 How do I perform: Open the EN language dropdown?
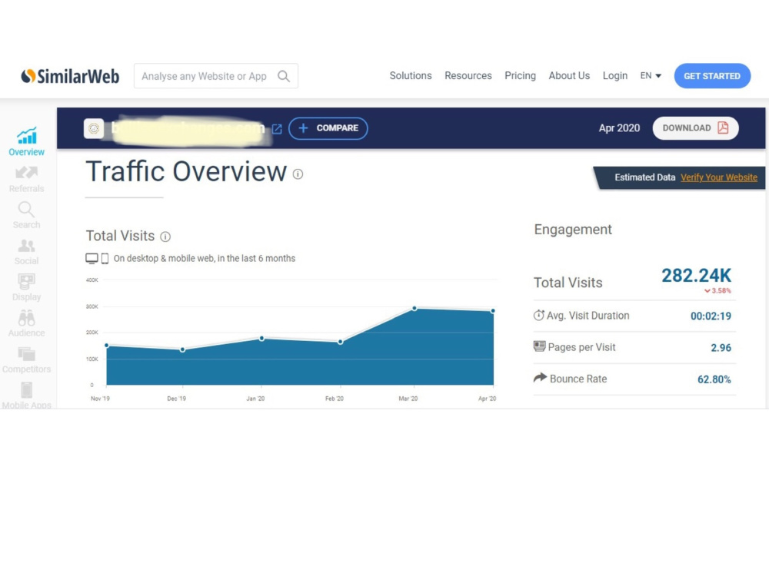(x=651, y=76)
